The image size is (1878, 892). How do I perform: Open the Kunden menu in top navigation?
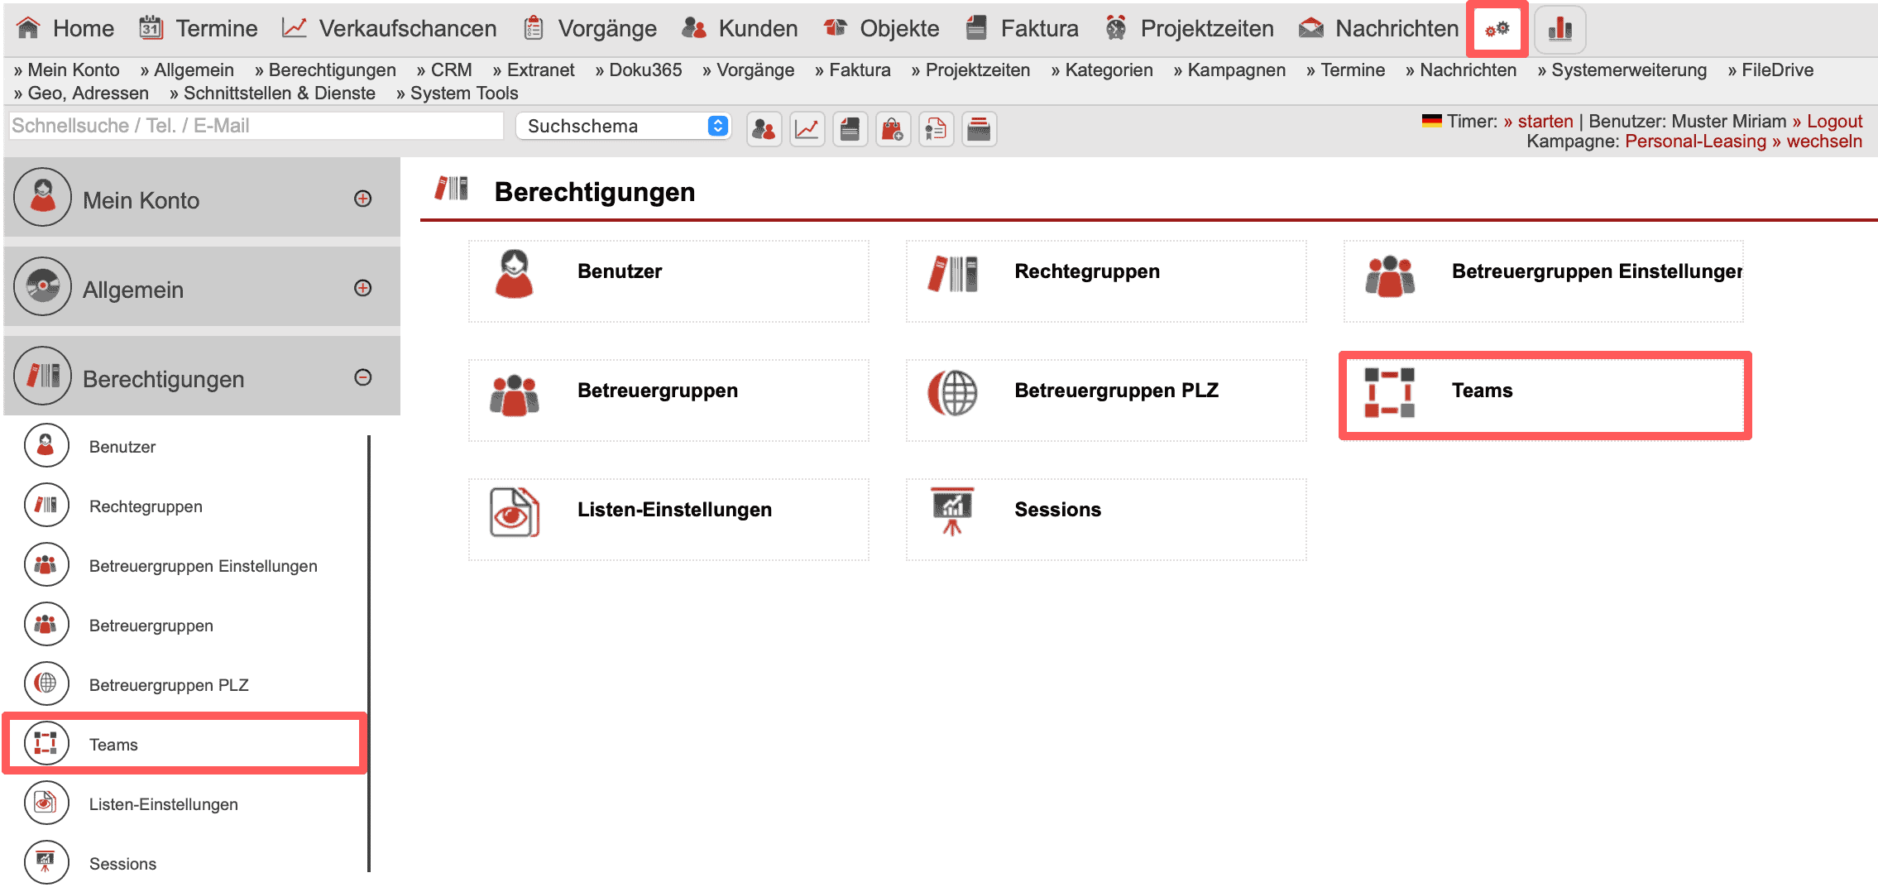(x=740, y=29)
